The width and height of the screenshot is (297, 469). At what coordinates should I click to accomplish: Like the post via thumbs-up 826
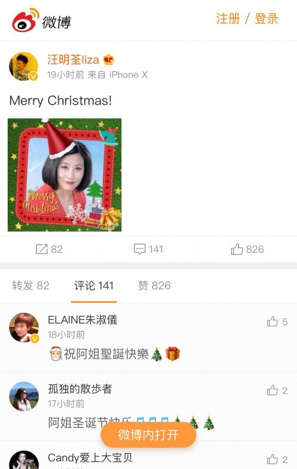(x=237, y=249)
